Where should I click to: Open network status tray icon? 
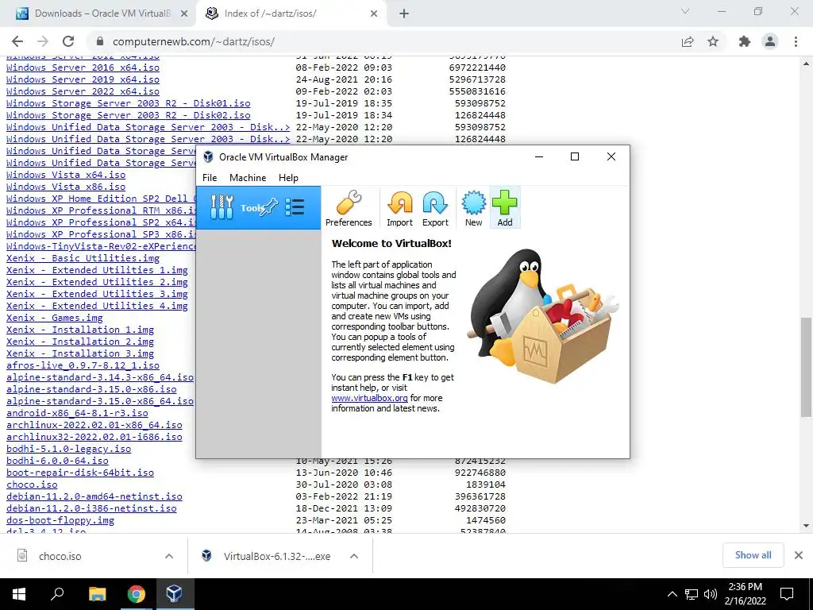pos(692,594)
